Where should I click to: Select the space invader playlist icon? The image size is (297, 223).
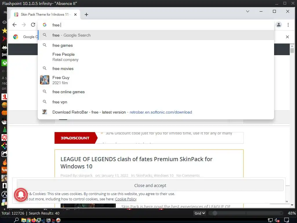[4, 47]
